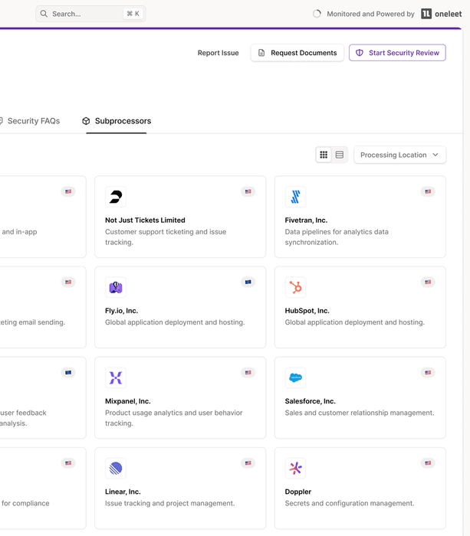470x536 pixels.
Task: Click the Oneleet logo in header
Action: point(442,14)
